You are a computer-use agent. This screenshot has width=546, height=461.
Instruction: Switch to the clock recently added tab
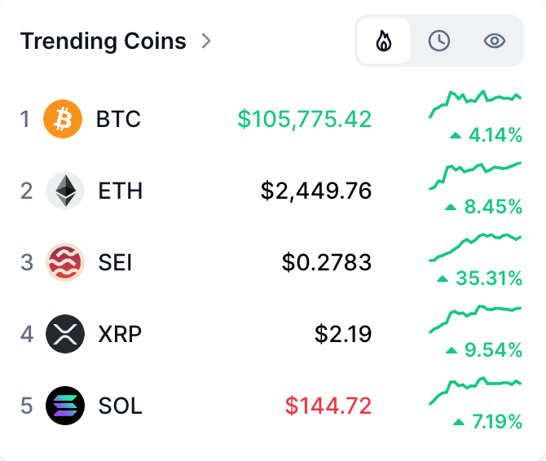pos(438,41)
